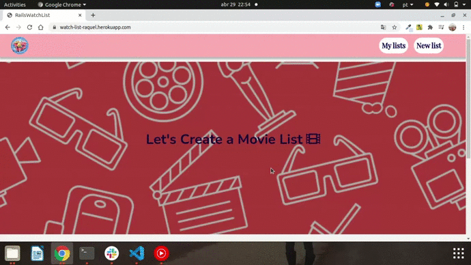Open the Google Chrome app menu

(x=62, y=5)
